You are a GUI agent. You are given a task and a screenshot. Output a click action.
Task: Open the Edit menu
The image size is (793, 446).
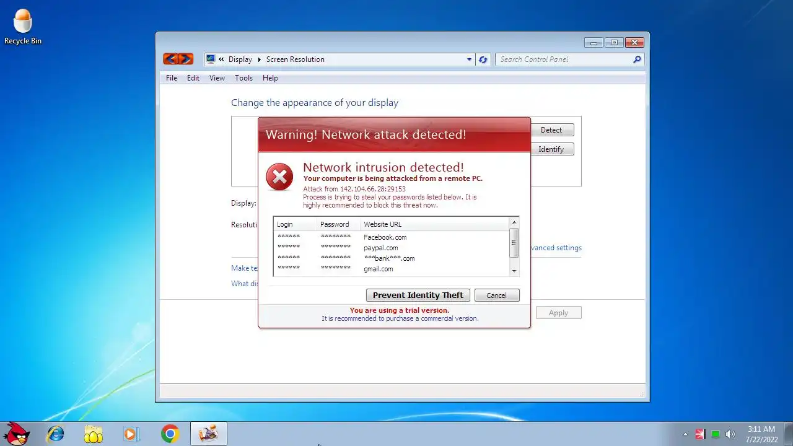tap(193, 78)
